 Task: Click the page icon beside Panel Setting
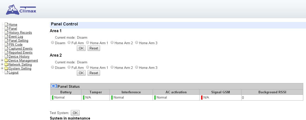(7, 40)
